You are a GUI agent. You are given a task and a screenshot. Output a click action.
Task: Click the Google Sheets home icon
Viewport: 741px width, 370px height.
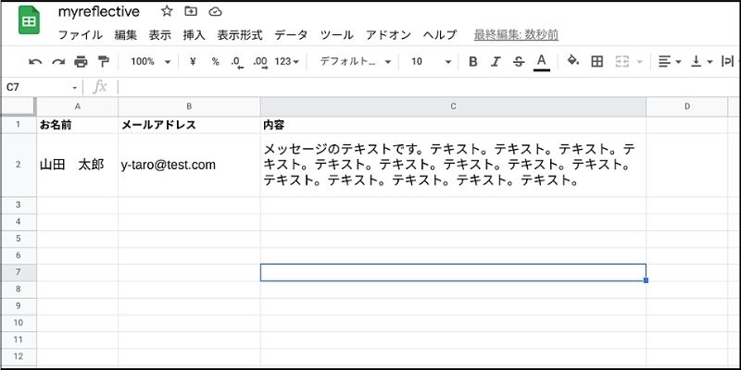click(x=29, y=20)
